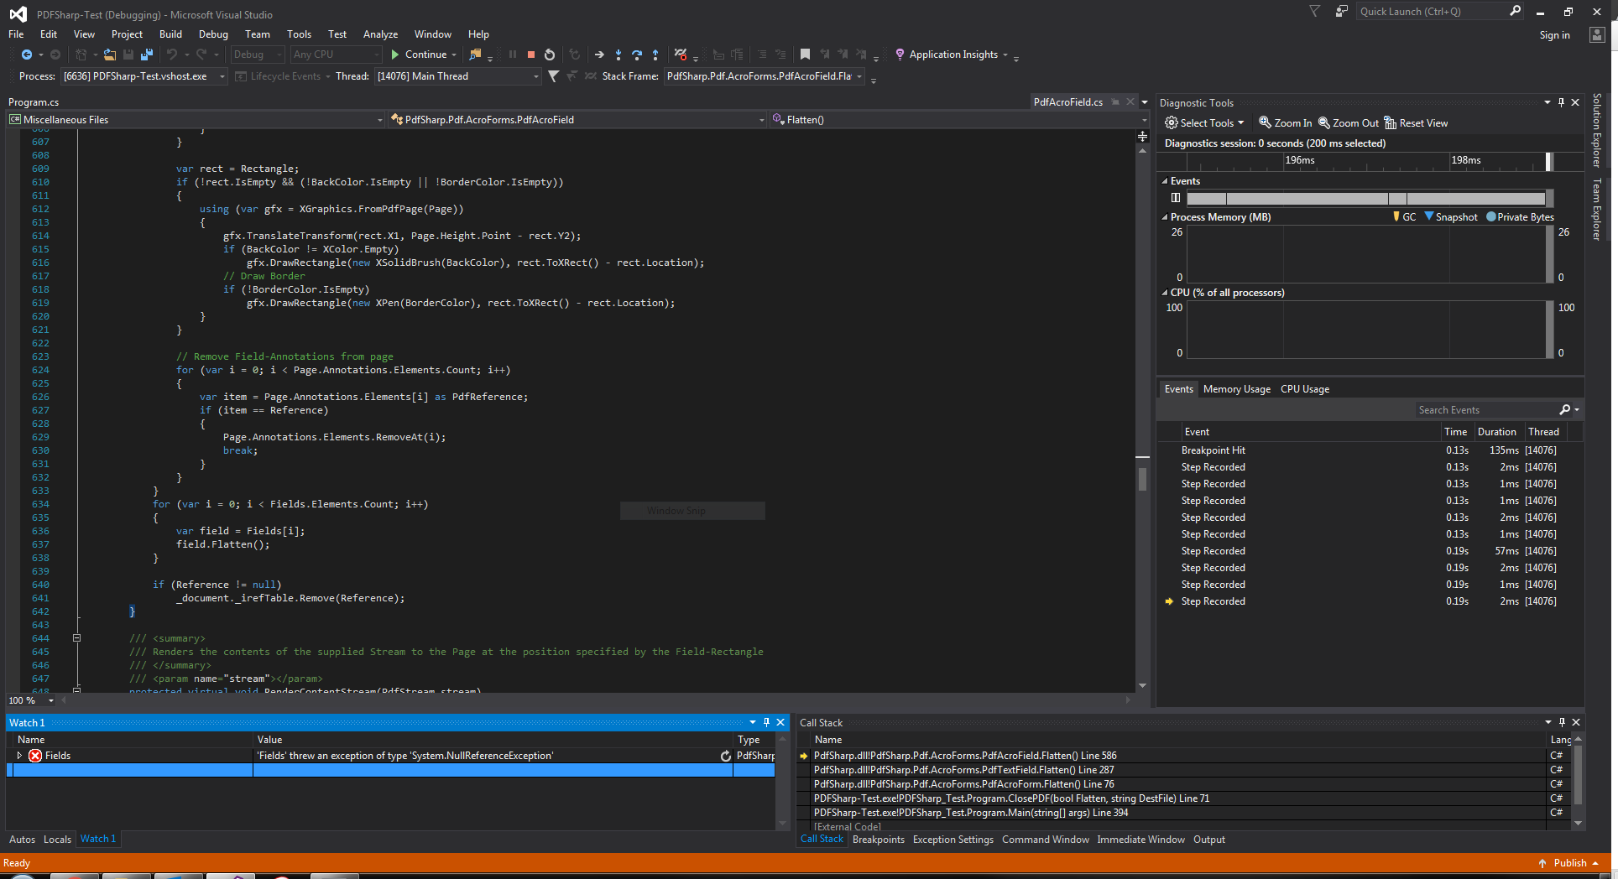Open the Stack Frame dropdown
Screen dimensions: 1618x879
[765, 76]
